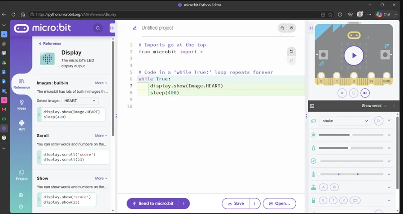403x214 pixels.
Task: Click the buttons sensor icon
Action: [313, 187]
